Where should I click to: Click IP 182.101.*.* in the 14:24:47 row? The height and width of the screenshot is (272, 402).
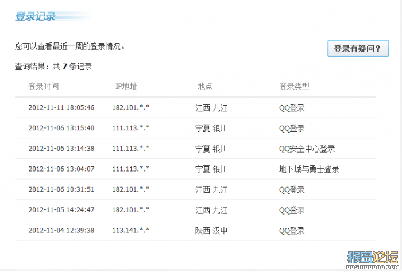click(131, 210)
